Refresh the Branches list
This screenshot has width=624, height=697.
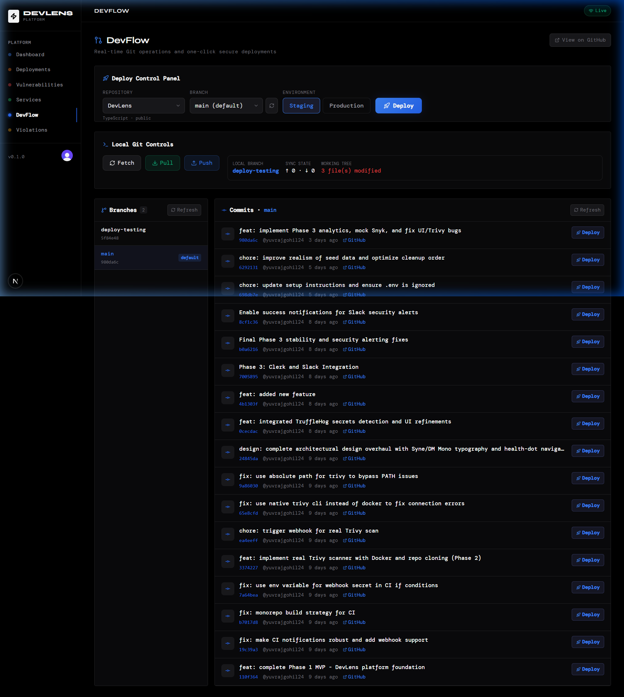(x=184, y=210)
